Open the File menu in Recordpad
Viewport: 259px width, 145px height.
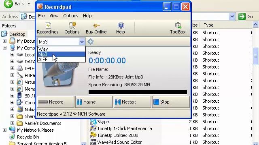(x=41, y=16)
